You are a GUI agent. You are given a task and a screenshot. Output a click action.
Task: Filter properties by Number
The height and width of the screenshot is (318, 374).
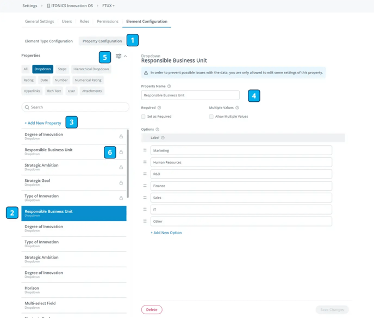coord(61,80)
